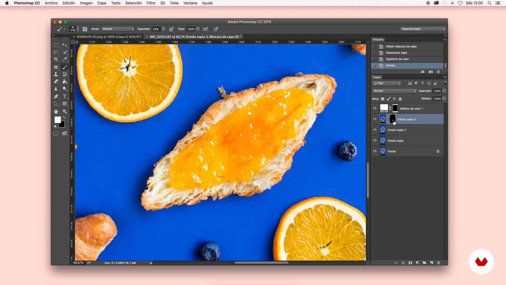Select the Rectangle shape tool
506x285 pixels.
pos(65,104)
